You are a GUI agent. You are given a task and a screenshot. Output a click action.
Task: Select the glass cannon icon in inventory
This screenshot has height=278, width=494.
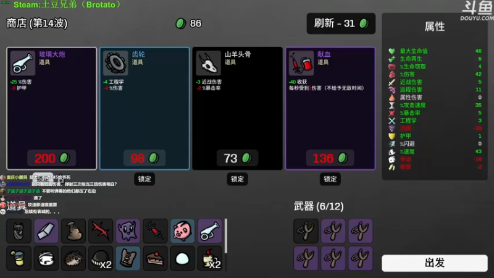[210, 231]
